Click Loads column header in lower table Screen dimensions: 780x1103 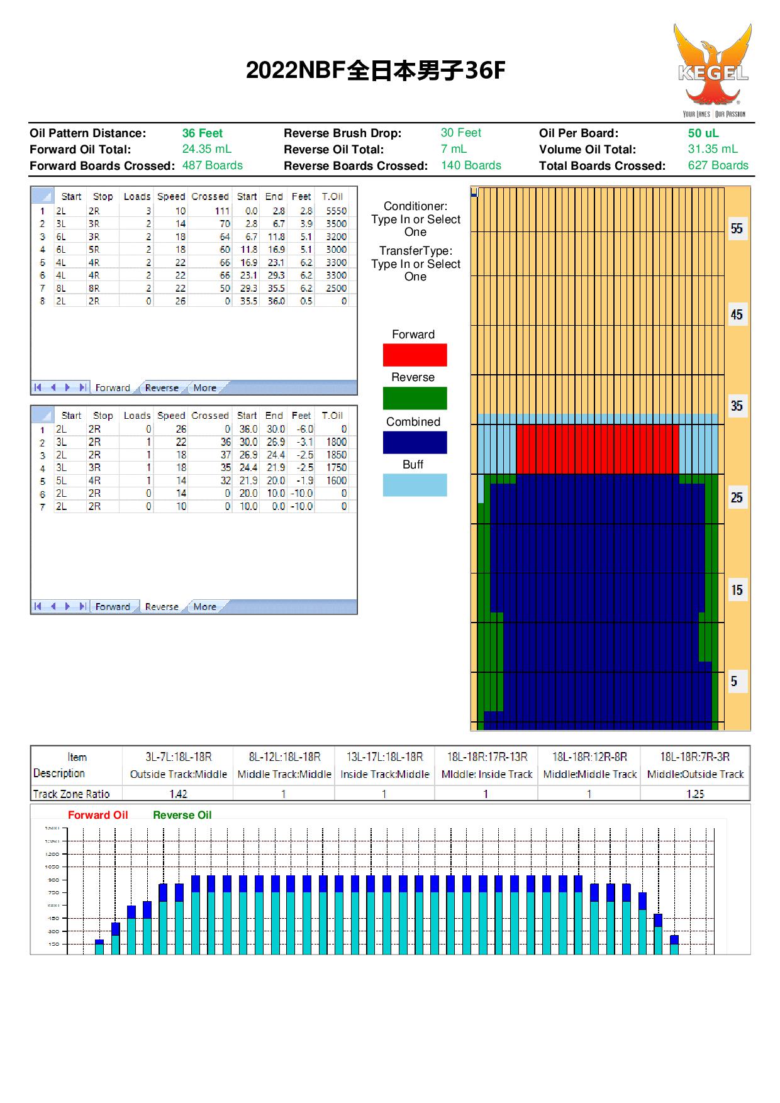pos(136,415)
